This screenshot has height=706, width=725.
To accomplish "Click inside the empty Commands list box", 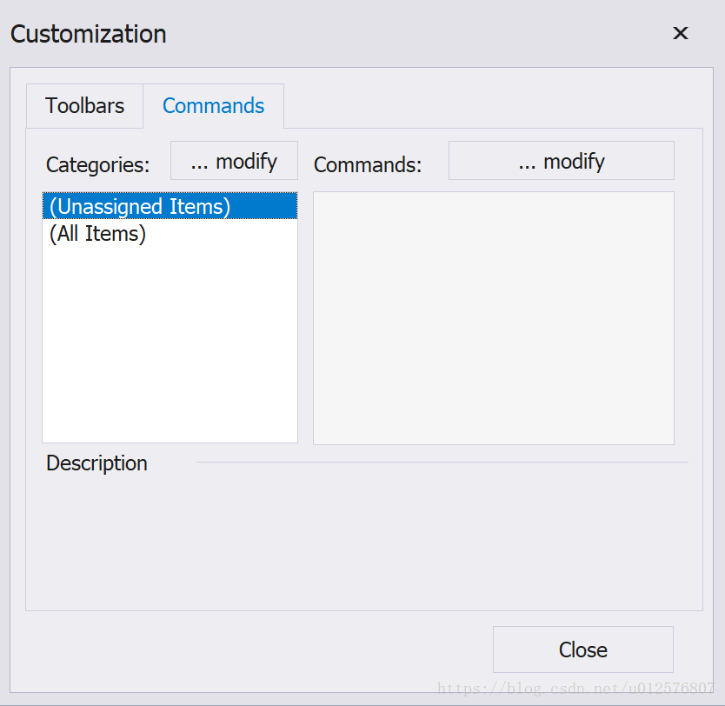I will (x=494, y=318).
